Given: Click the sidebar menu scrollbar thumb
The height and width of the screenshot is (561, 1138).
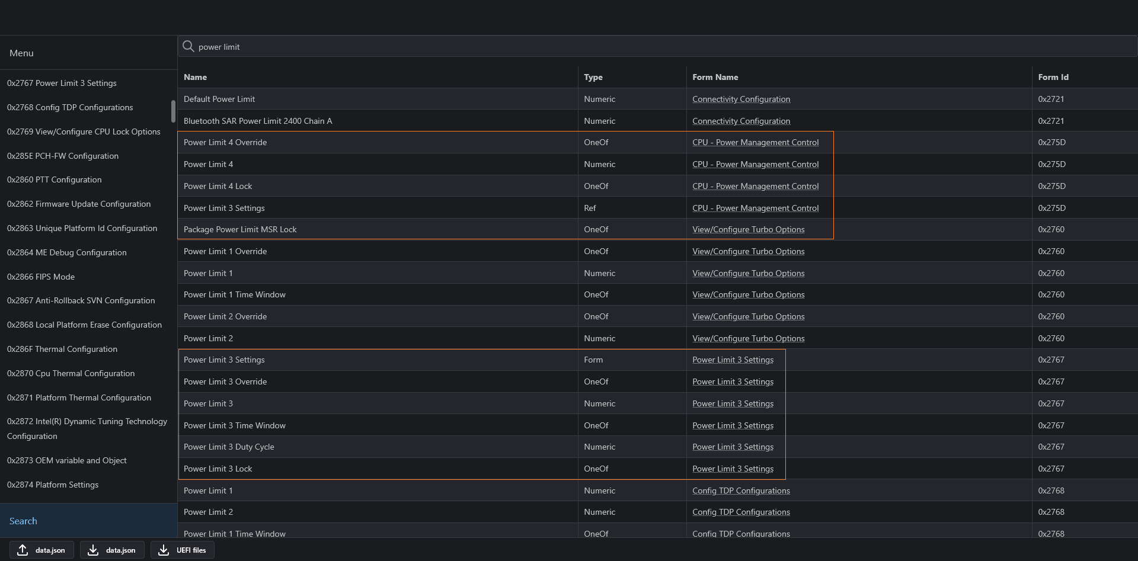Looking at the screenshot, I should [173, 111].
